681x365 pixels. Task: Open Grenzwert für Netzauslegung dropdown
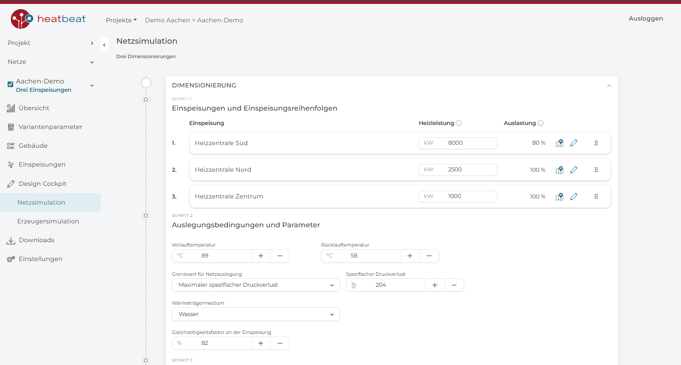point(255,285)
